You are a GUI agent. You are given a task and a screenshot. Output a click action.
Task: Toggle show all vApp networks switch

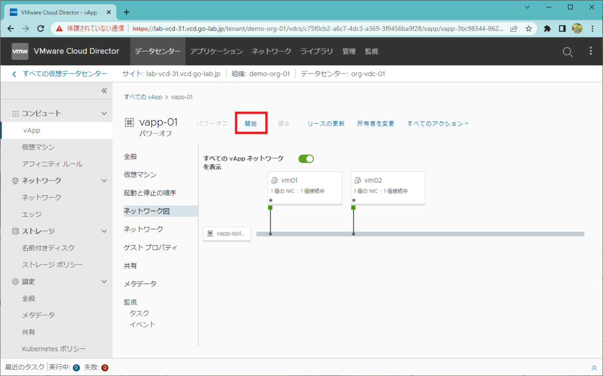[306, 159]
